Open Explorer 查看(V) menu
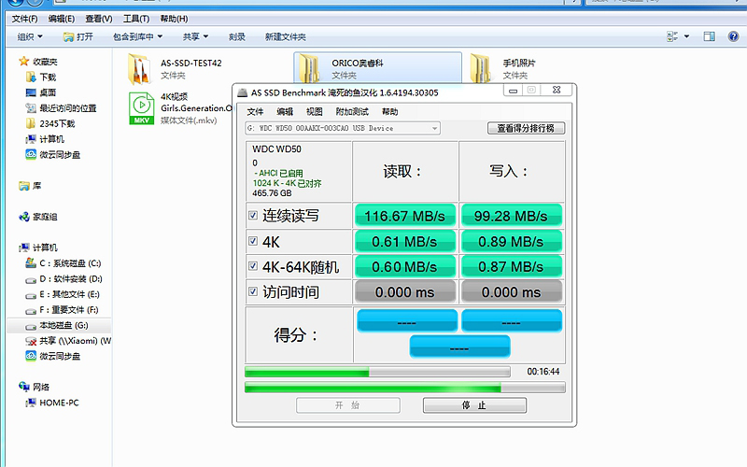Viewport: 747px width, 467px height. pyautogui.click(x=99, y=19)
